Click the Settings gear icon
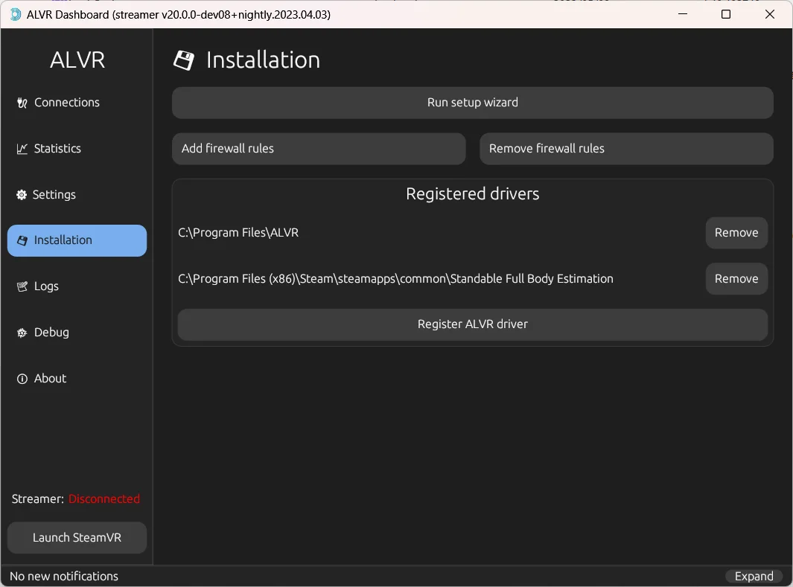Screen dimensions: 793x587 tap(22, 195)
